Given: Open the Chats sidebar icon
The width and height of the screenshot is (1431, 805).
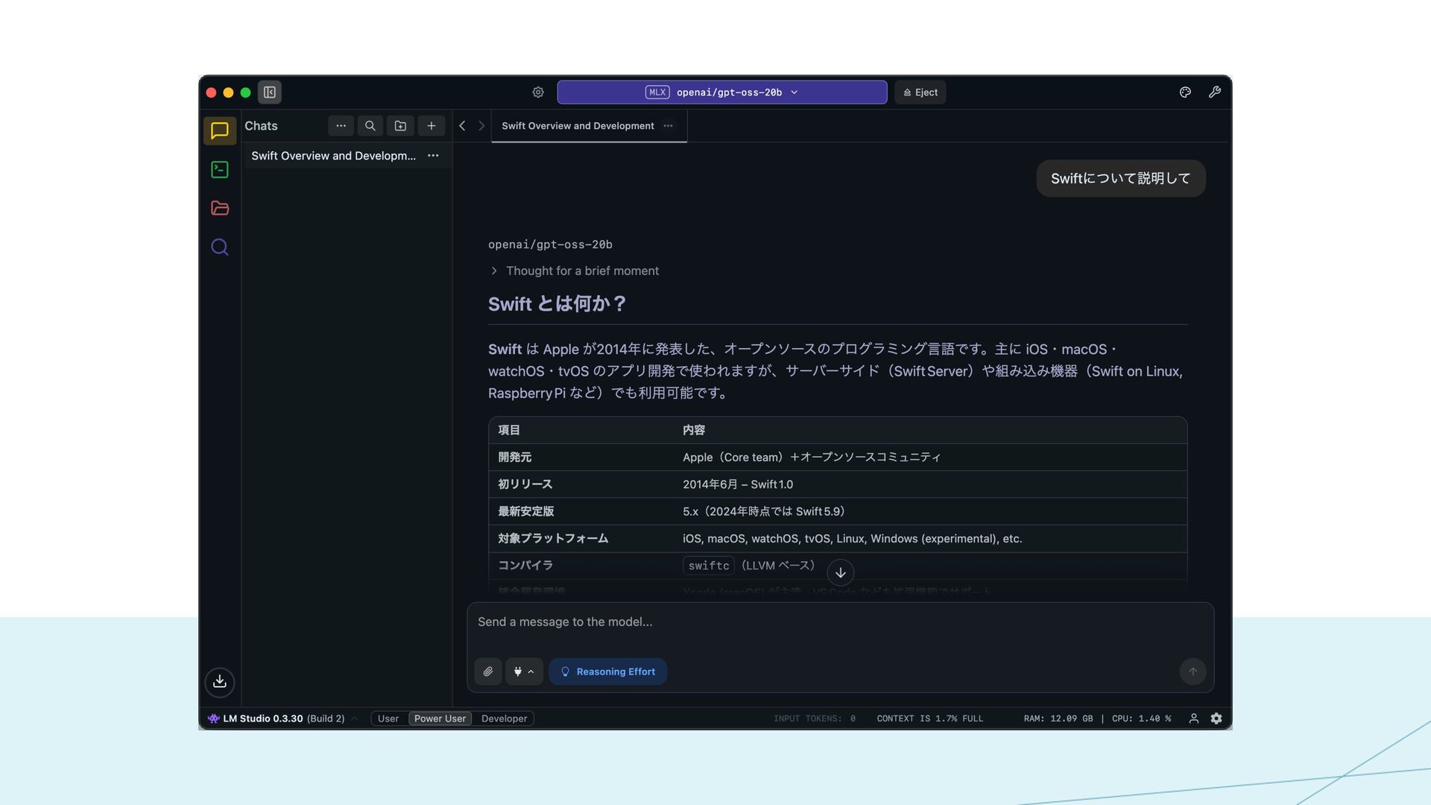Looking at the screenshot, I should click(219, 130).
